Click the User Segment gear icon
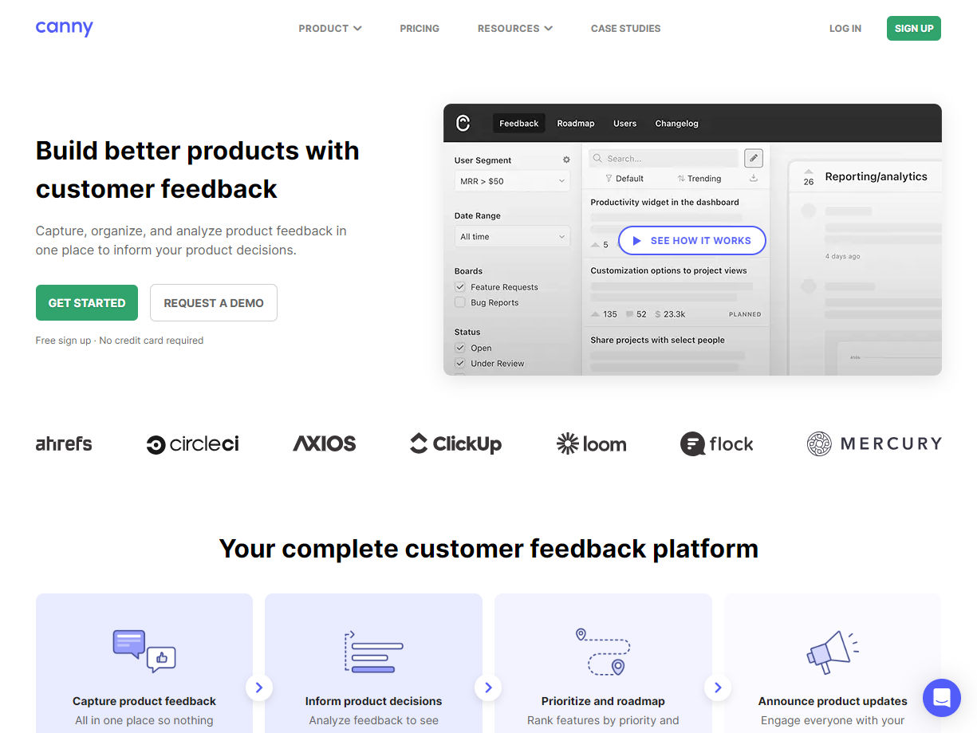The height and width of the screenshot is (733, 977). pyautogui.click(x=566, y=160)
